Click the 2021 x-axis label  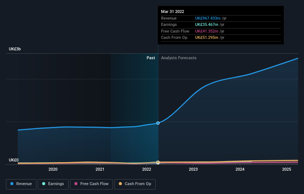click(x=100, y=170)
